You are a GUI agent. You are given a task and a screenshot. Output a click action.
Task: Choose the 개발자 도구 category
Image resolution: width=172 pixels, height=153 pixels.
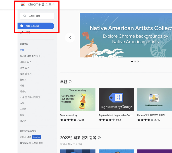tap(25, 62)
